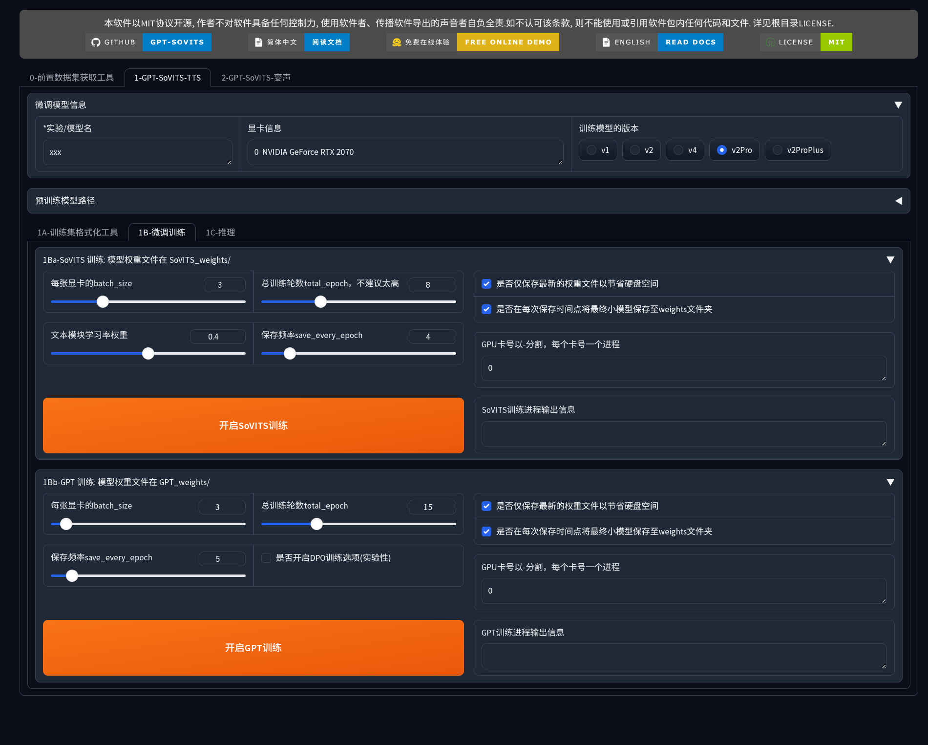Select the v4 model version

678,150
